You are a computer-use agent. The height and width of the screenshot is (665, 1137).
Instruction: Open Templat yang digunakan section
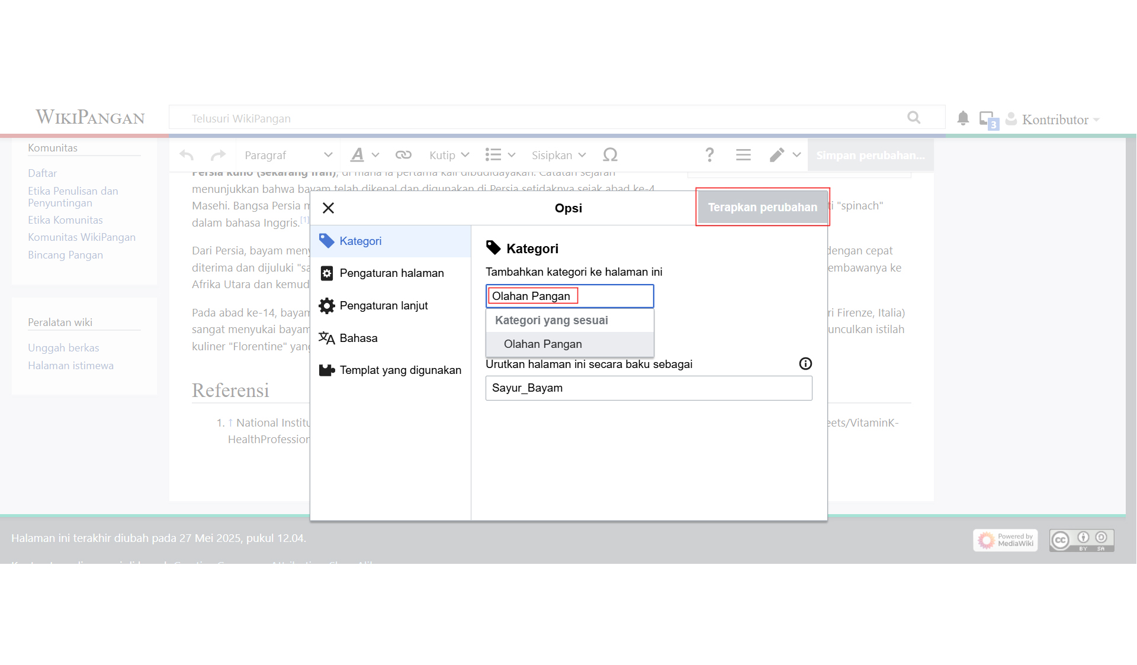(x=400, y=370)
